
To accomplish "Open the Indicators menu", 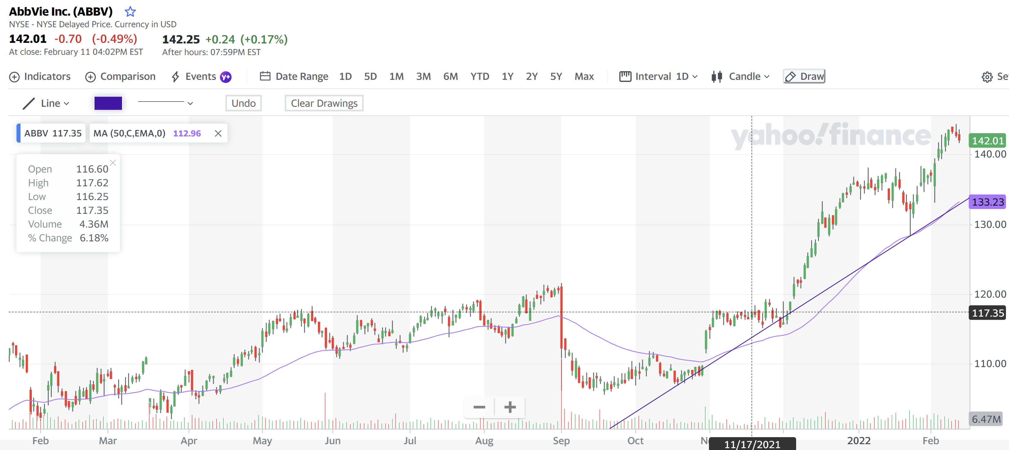I will click(40, 76).
